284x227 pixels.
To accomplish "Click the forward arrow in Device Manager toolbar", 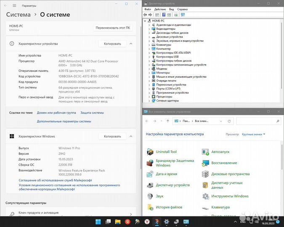I will coord(150,15).
